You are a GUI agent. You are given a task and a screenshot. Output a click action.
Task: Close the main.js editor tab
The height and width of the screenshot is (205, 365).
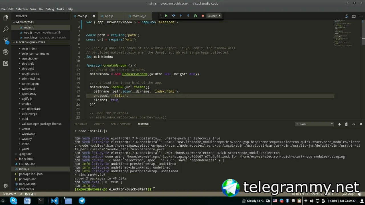(x=94, y=16)
